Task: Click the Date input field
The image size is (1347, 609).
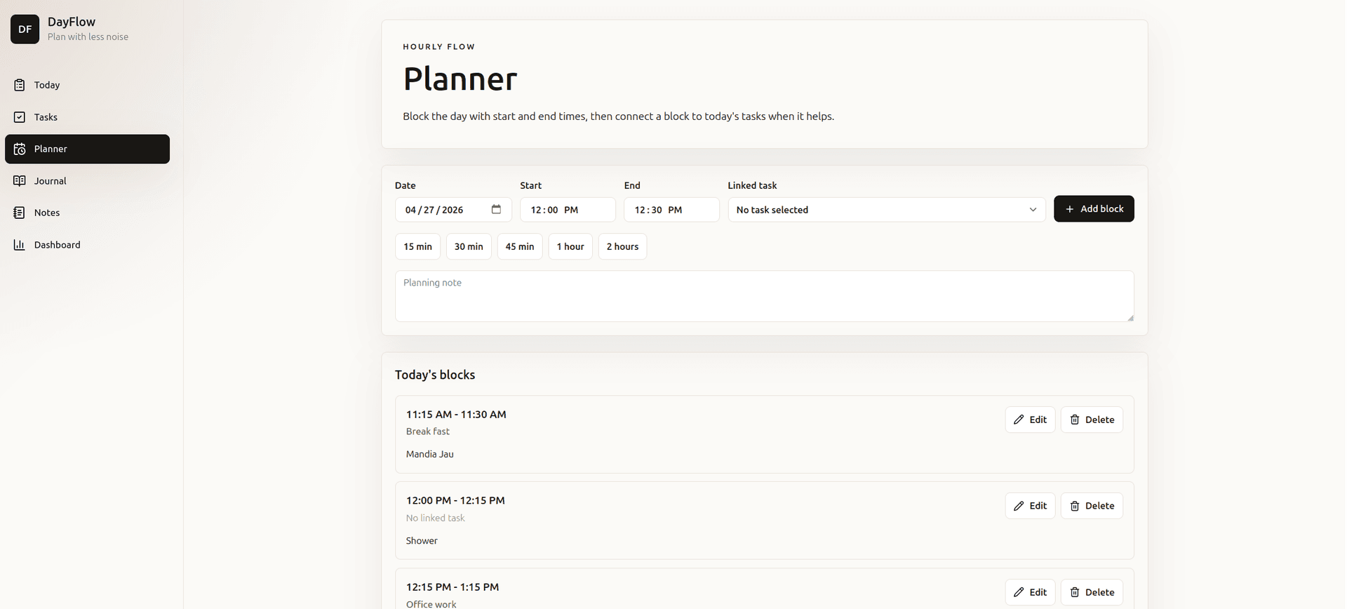Action: (453, 210)
